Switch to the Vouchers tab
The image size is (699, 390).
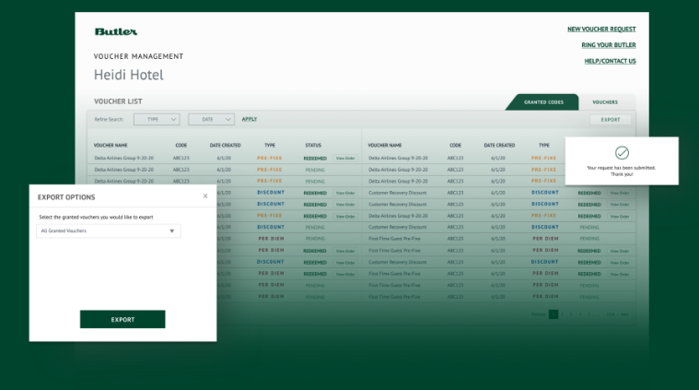tap(605, 101)
